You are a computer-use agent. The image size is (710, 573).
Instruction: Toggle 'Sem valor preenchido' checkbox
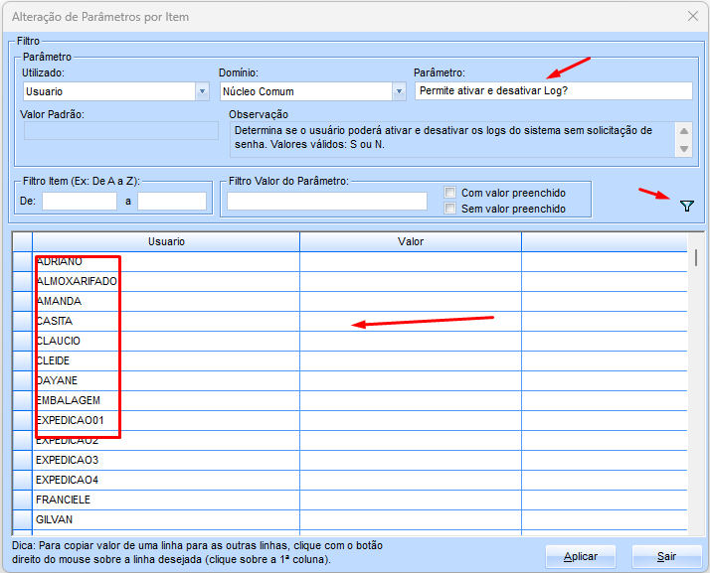[x=450, y=209]
